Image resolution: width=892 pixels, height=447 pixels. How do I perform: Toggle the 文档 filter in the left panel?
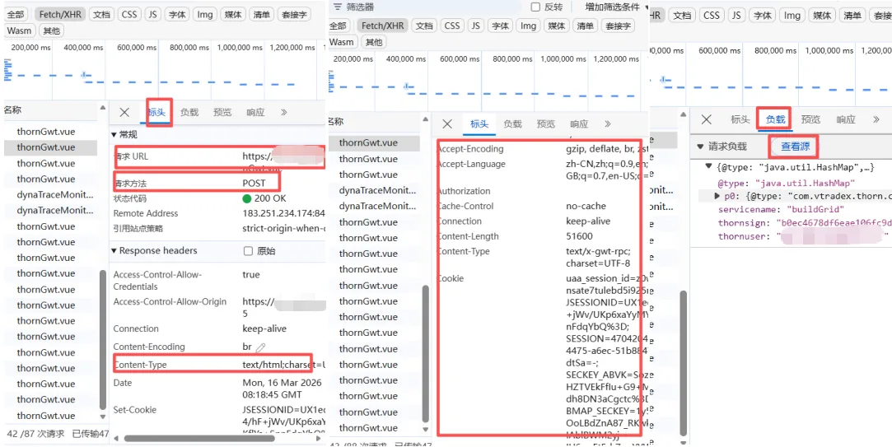(x=102, y=15)
